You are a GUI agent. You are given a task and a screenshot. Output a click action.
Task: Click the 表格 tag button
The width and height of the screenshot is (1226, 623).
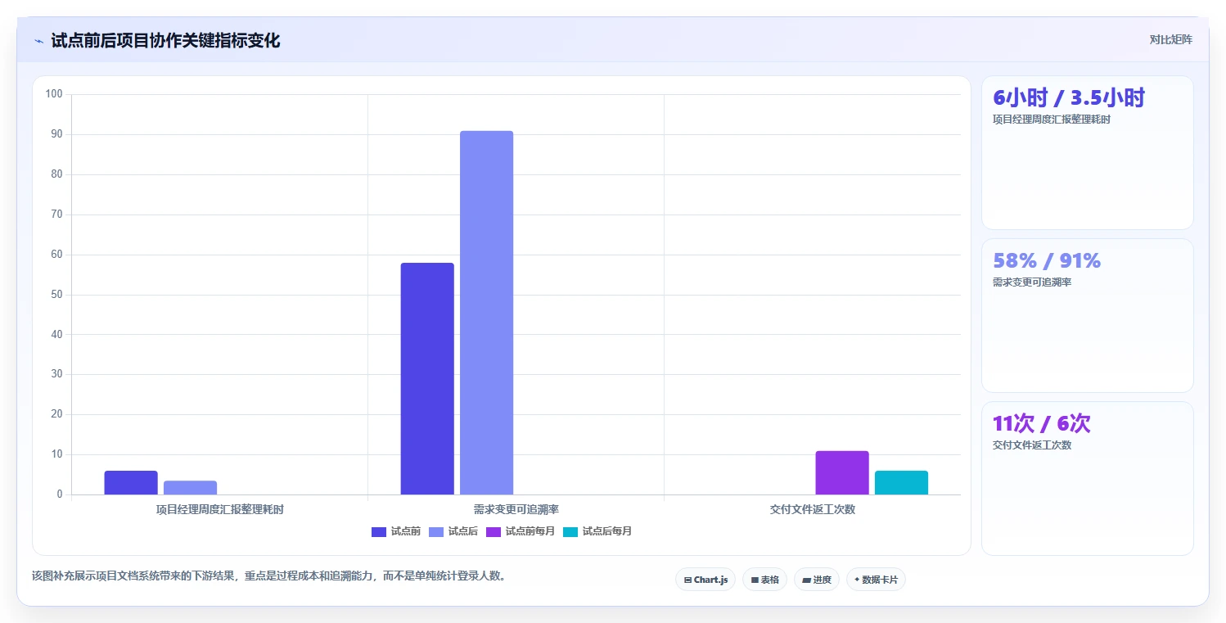(x=764, y=580)
